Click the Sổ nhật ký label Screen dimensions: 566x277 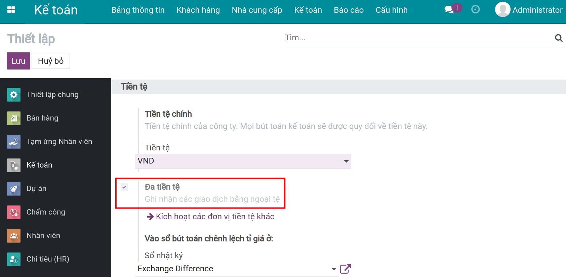(x=163, y=256)
